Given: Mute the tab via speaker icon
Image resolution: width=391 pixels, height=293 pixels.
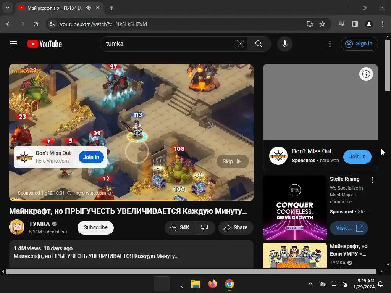Looking at the screenshot, I should coord(89,8).
